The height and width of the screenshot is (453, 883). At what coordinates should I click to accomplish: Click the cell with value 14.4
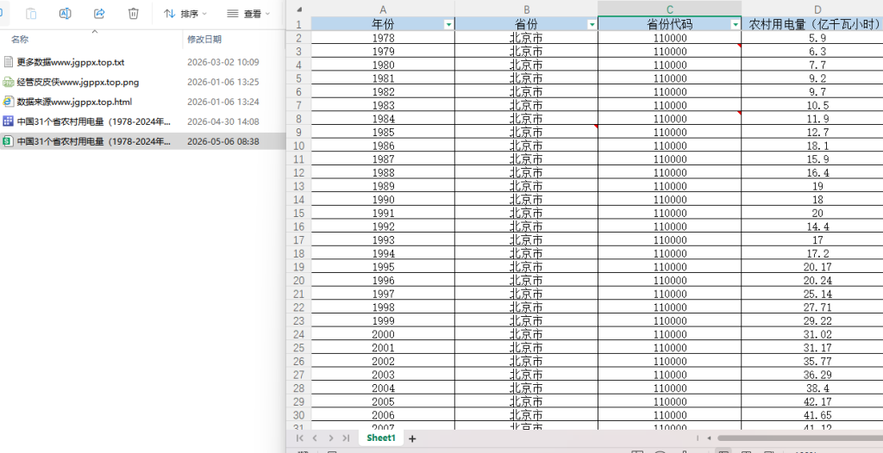pos(812,226)
